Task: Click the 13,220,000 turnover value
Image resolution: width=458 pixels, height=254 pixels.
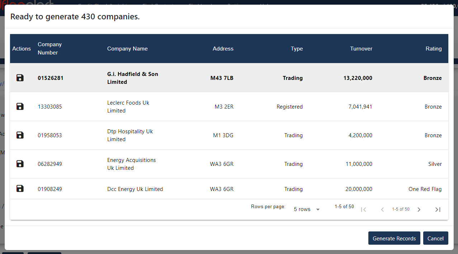Action: click(358, 78)
